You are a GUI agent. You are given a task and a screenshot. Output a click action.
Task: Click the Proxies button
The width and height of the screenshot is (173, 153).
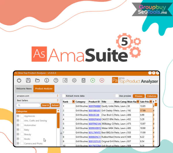click(139, 96)
